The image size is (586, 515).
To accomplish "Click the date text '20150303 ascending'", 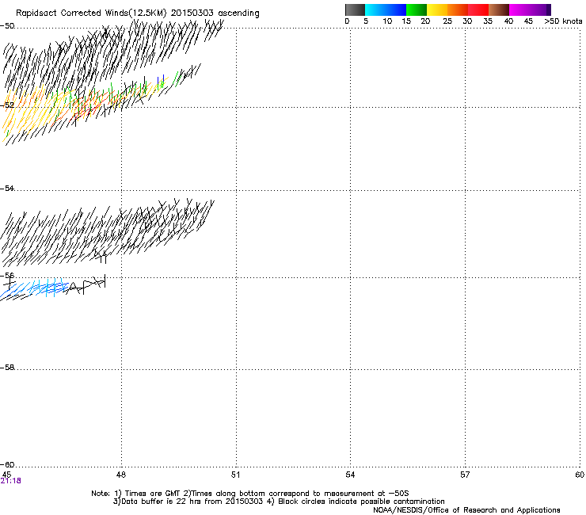I will tap(215, 13).
